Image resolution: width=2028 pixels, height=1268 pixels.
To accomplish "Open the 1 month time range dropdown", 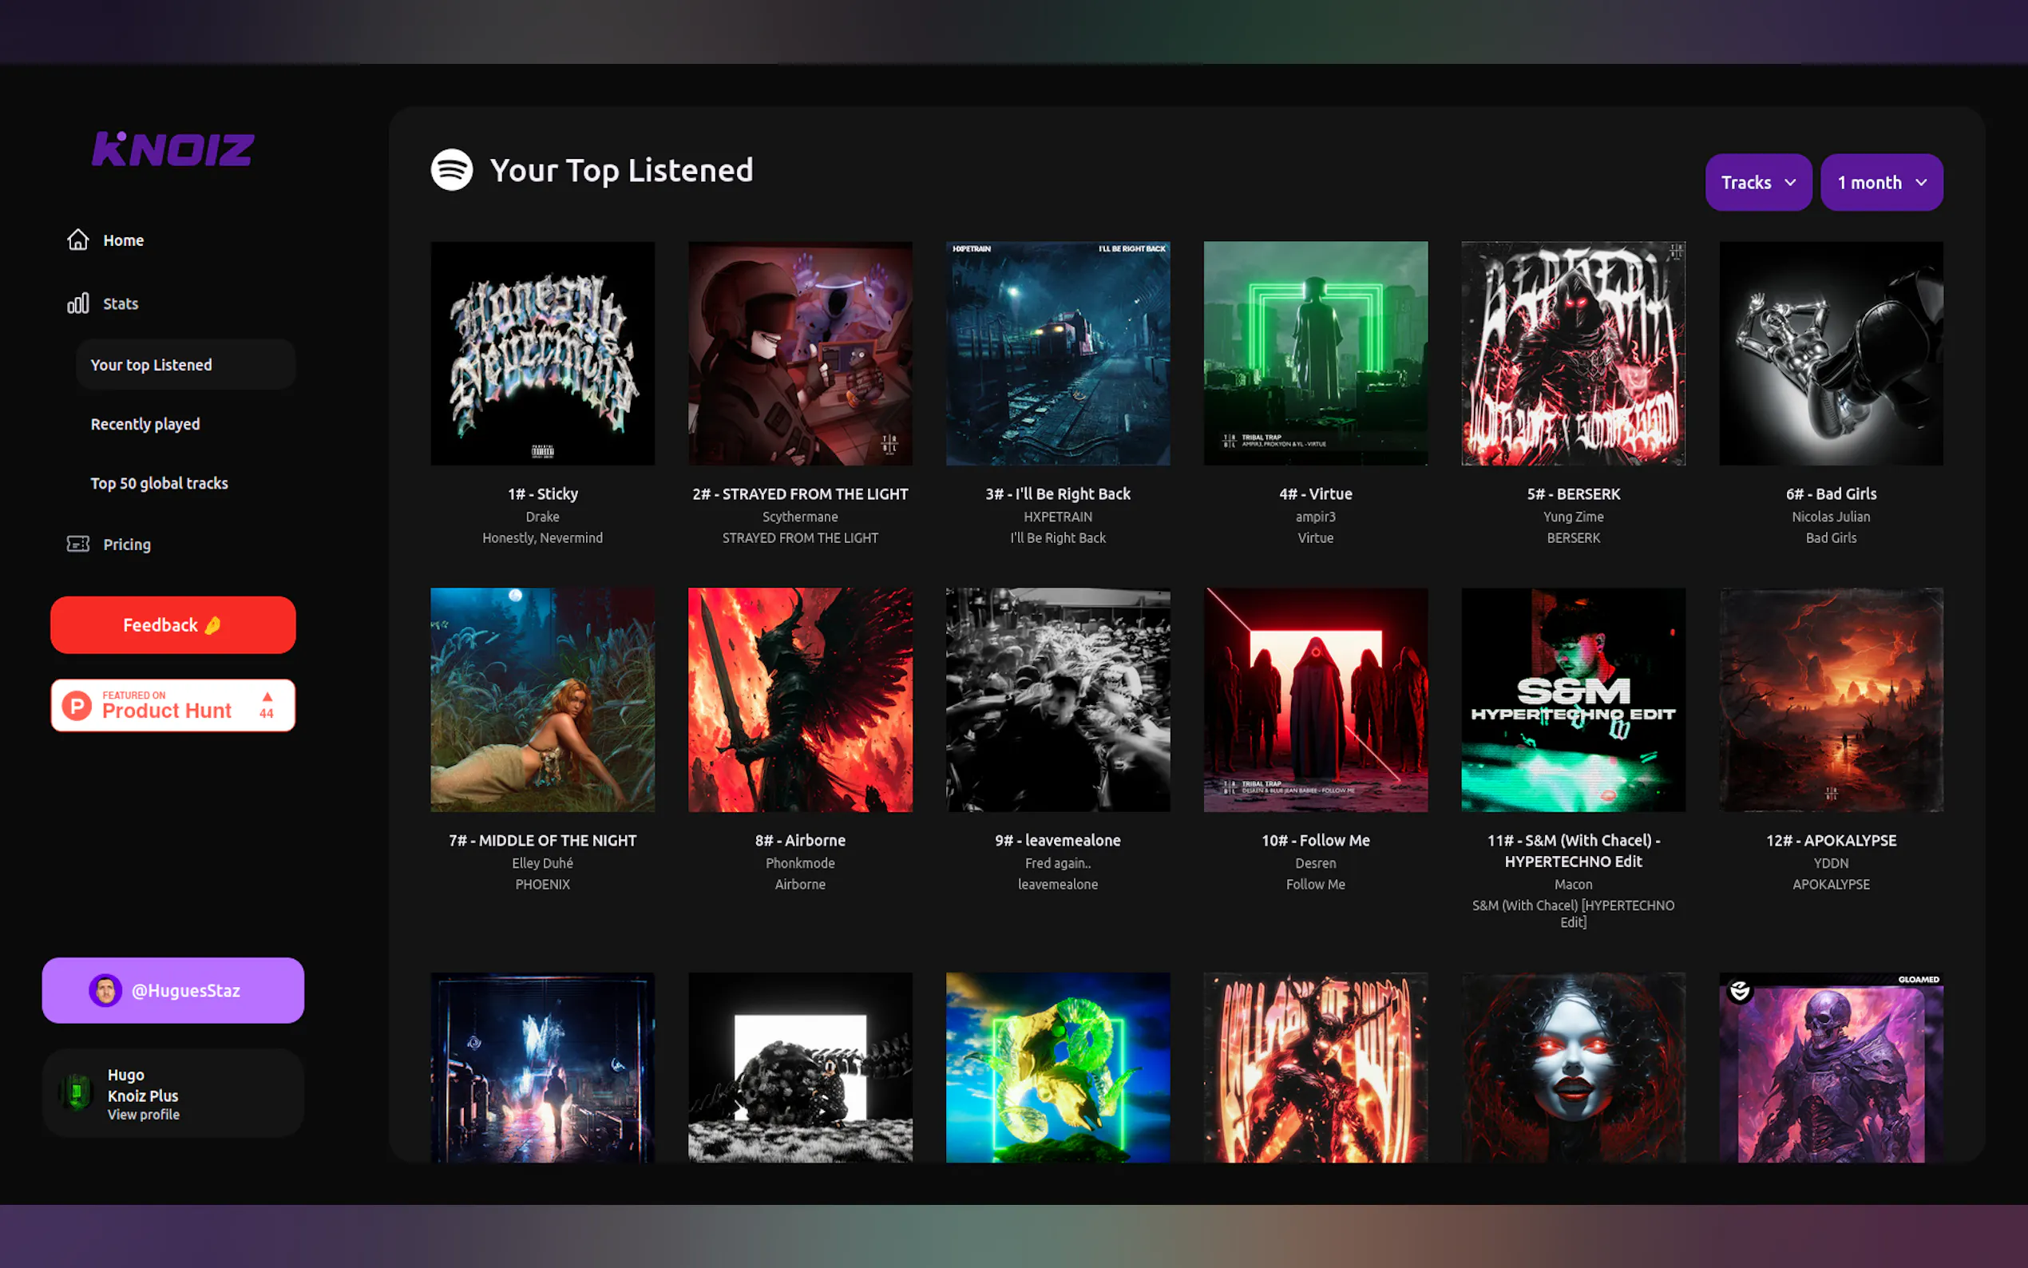I will [1881, 182].
